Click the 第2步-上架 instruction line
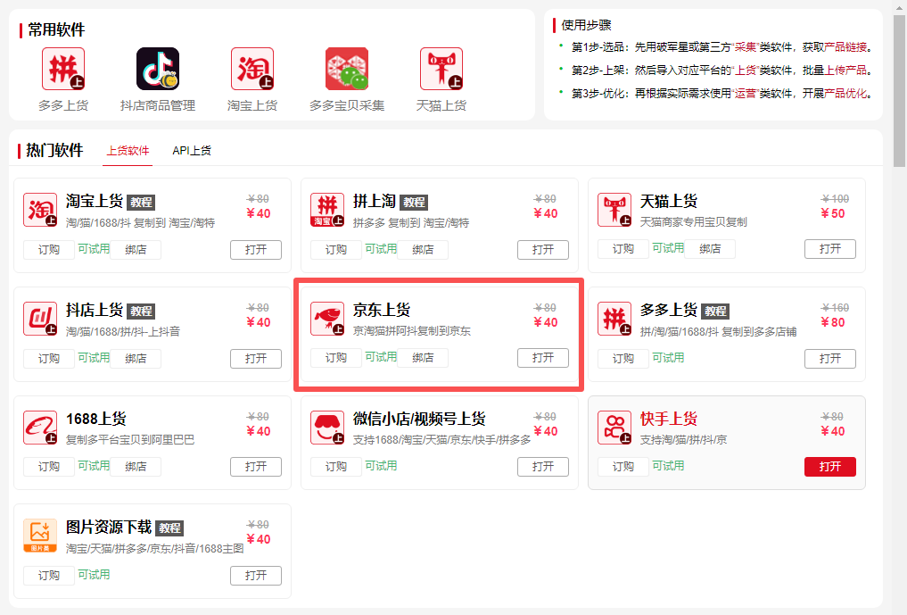Image resolution: width=907 pixels, height=615 pixels. 721,71
